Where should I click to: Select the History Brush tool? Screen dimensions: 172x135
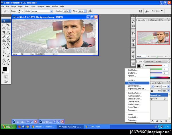click(x=8, y=40)
